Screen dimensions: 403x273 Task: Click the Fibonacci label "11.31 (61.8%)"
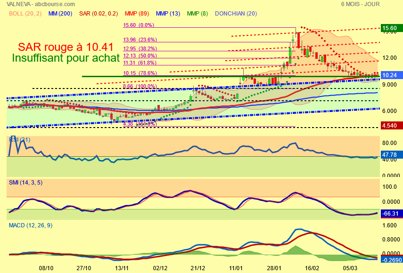pos(140,63)
